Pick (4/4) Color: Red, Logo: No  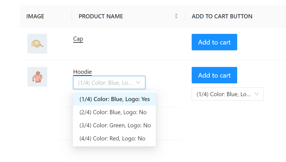[x=114, y=138]
